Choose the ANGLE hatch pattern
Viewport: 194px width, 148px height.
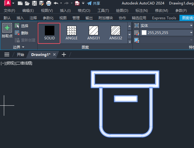coord(72,33)
